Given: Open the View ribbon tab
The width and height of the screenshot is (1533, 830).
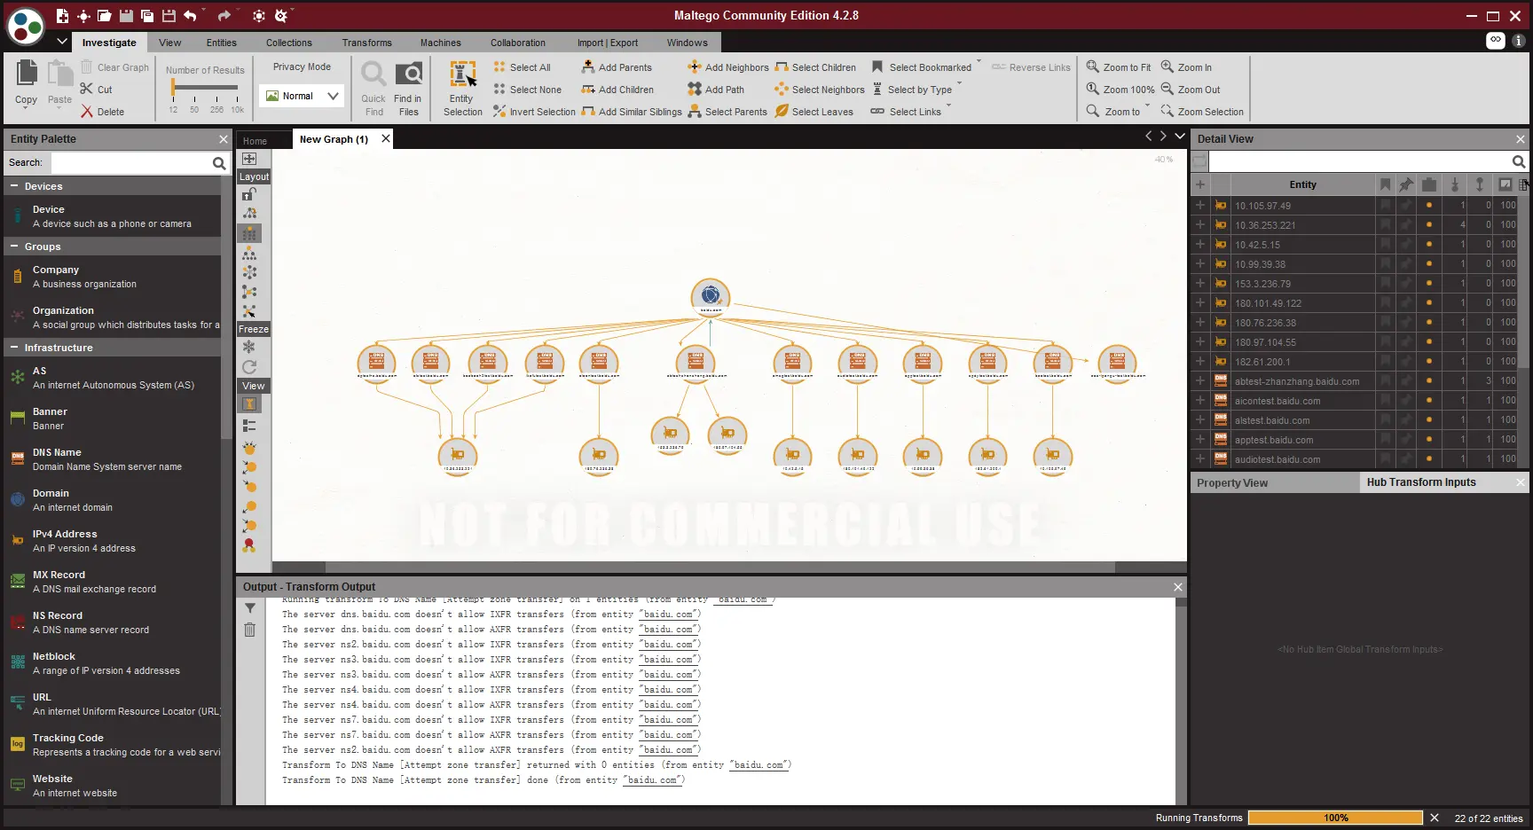Looking at the screenshot, I should [x=169, y=43].
